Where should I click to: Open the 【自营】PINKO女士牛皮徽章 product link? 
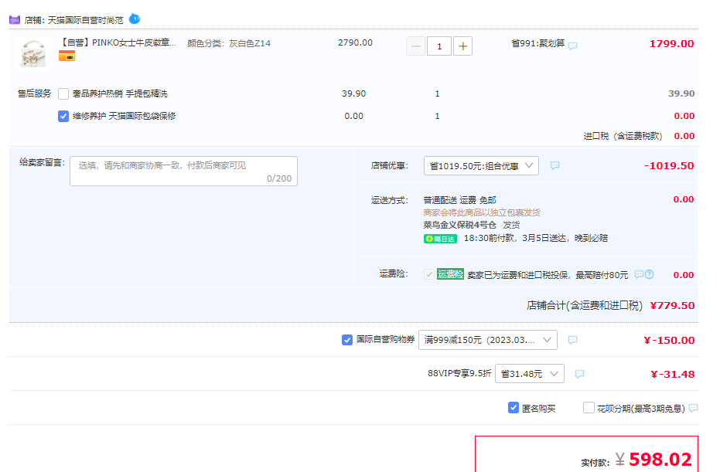point(118,42)
